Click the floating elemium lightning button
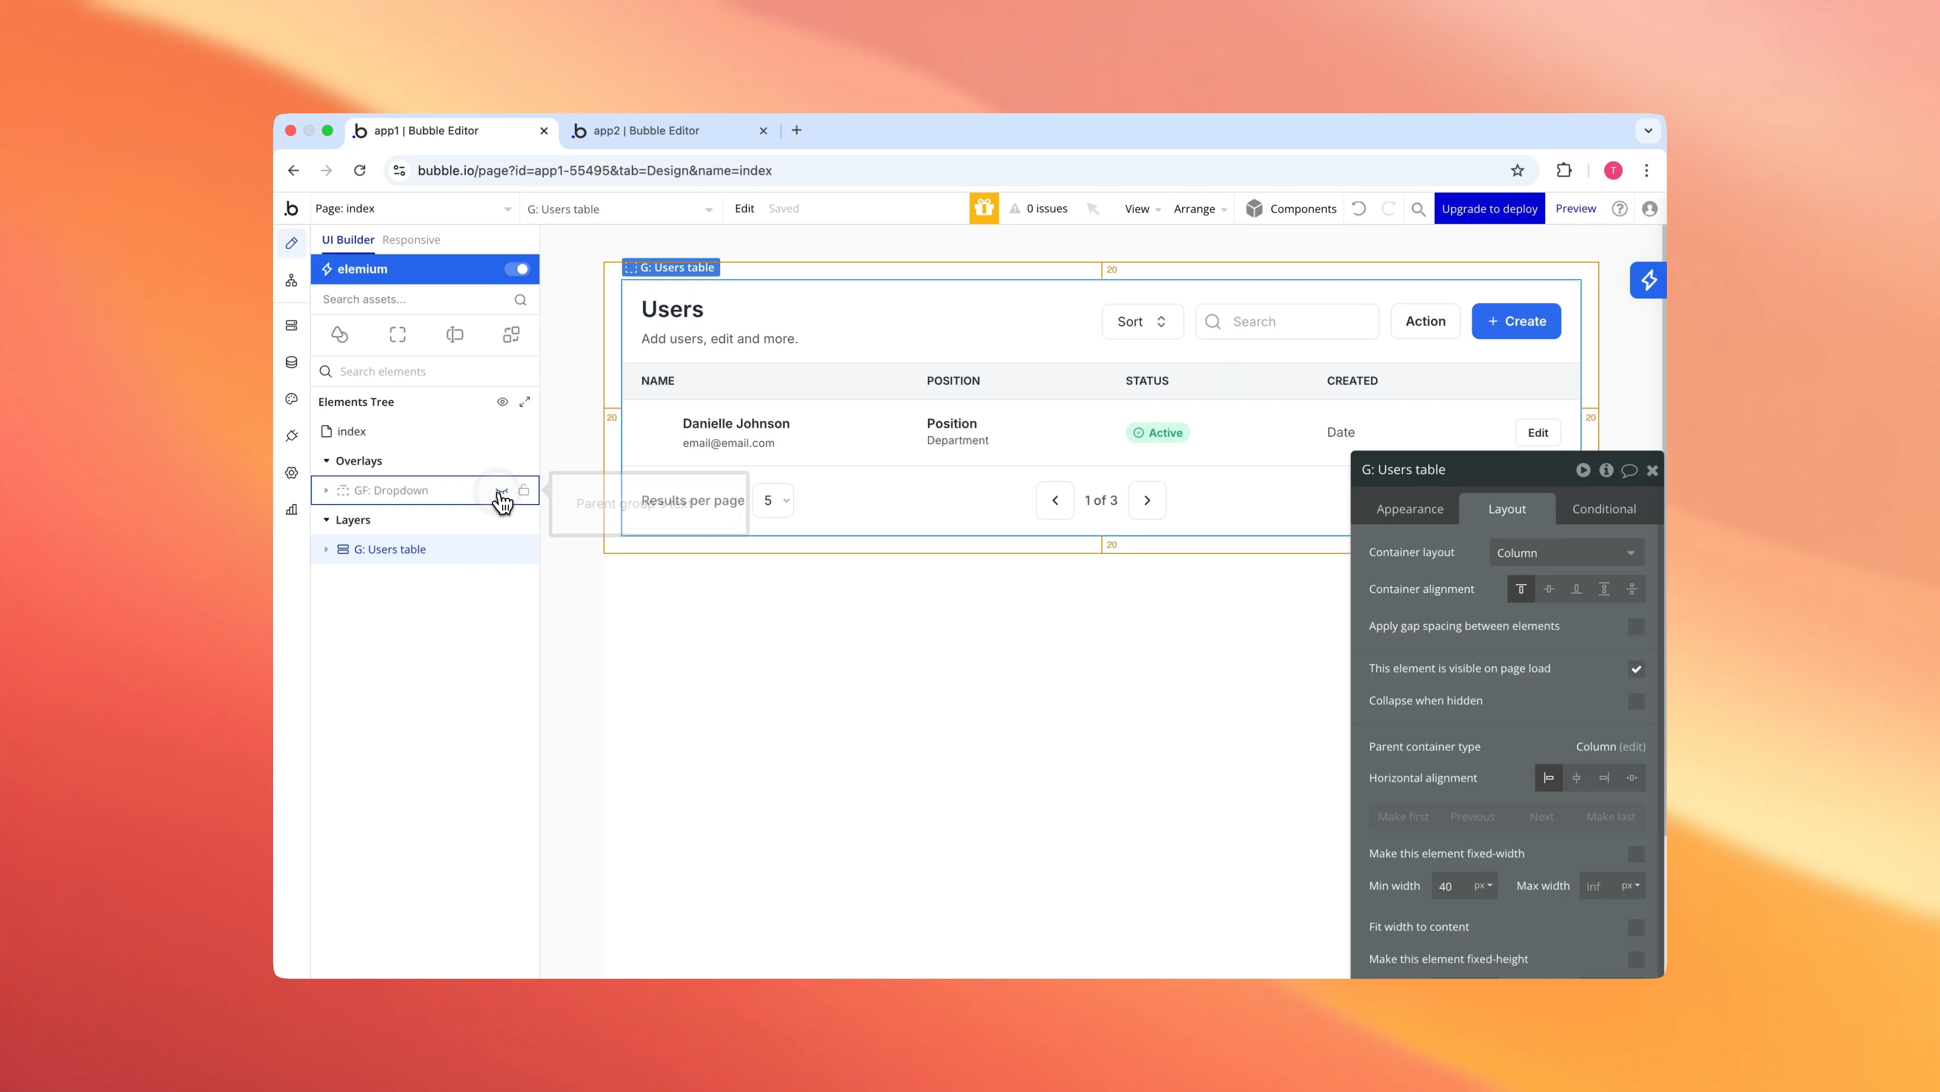This screenshot has height=1092, width=1940. point(1648,280)
